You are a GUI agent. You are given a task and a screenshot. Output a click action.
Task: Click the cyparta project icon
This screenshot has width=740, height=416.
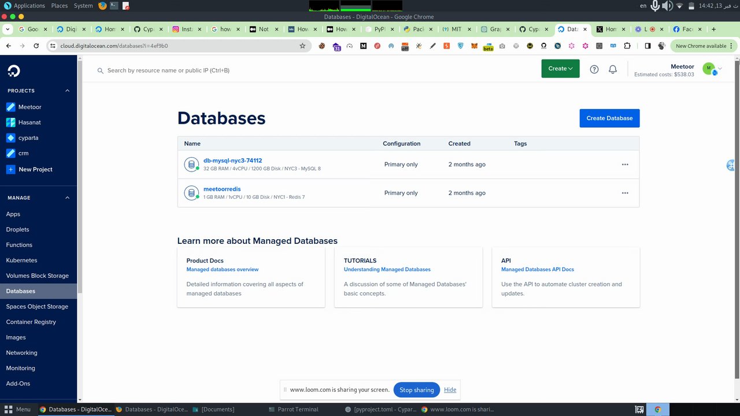click(10, 138)
